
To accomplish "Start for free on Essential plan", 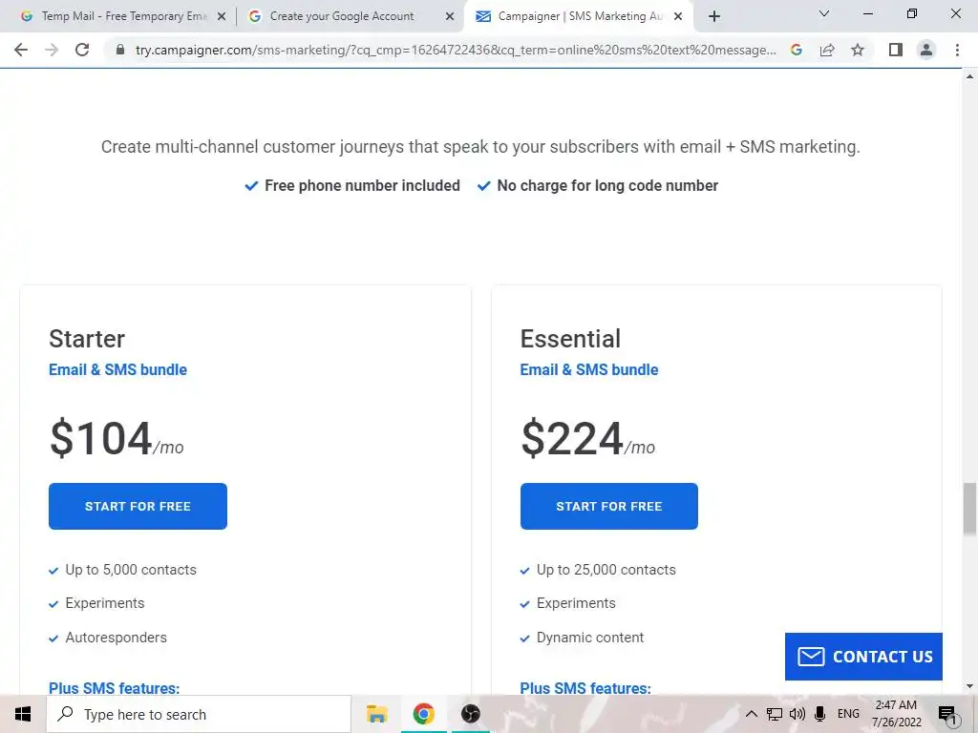I will (x=608, y=506).
